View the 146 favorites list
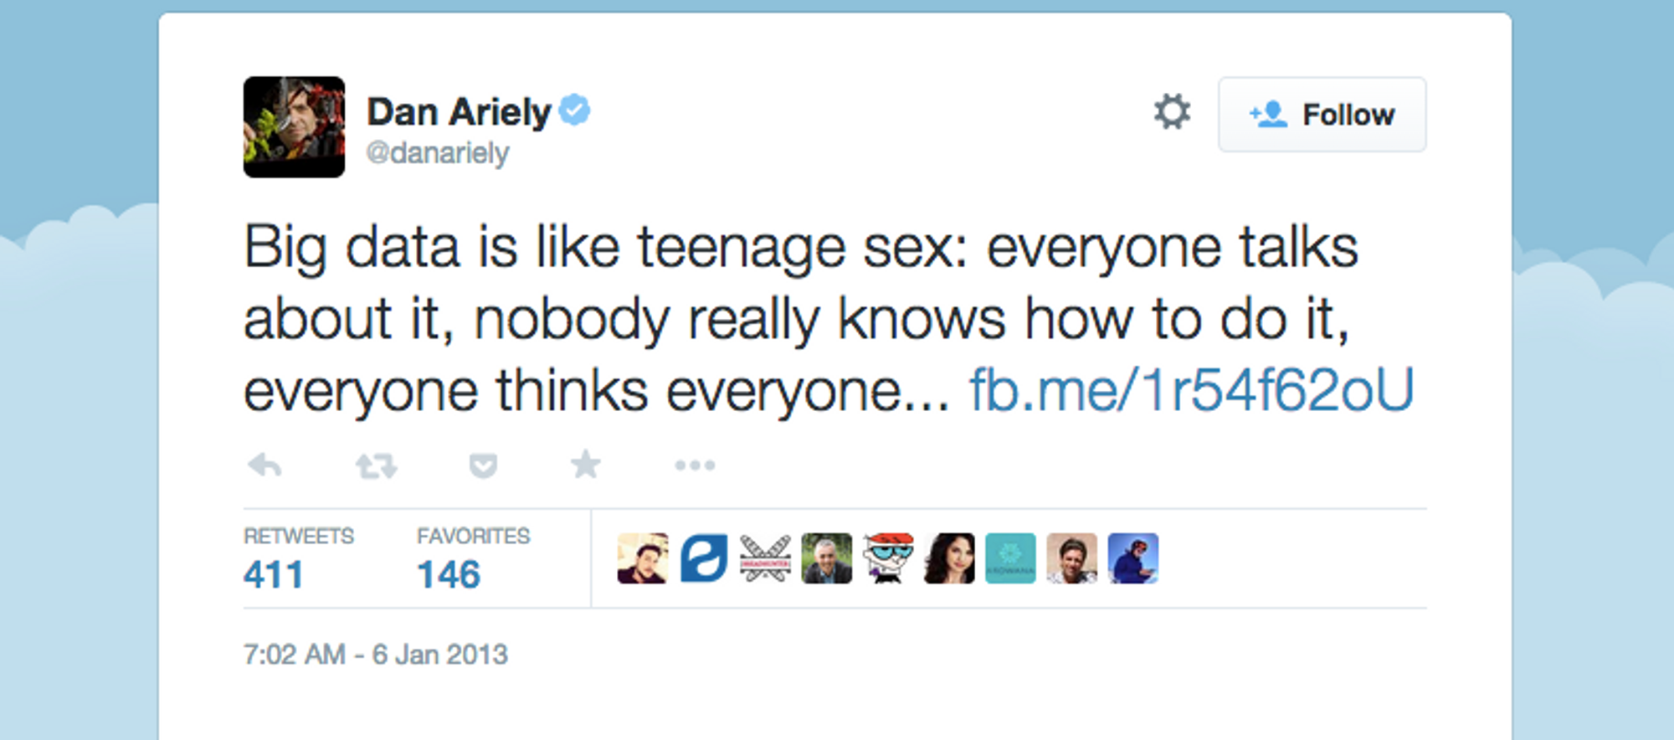1674x740 pixels. point(449,574)
